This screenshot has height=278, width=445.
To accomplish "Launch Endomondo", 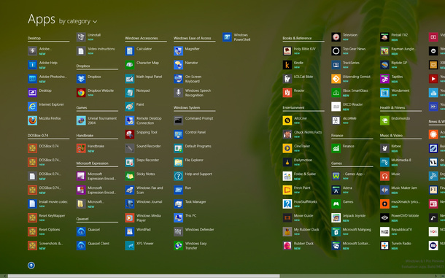I will (395, 120).
